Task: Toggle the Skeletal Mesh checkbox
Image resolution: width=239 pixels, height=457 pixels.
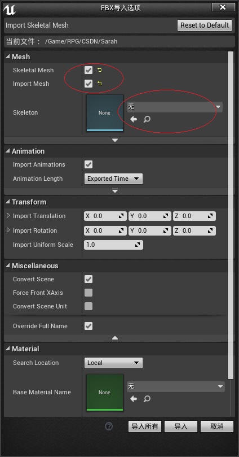Action: (x=88, y=70)
